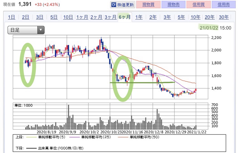Click the 2020/10/2 date axis label
This screenshot has width=238, height=153.
(x=89, y=132)
